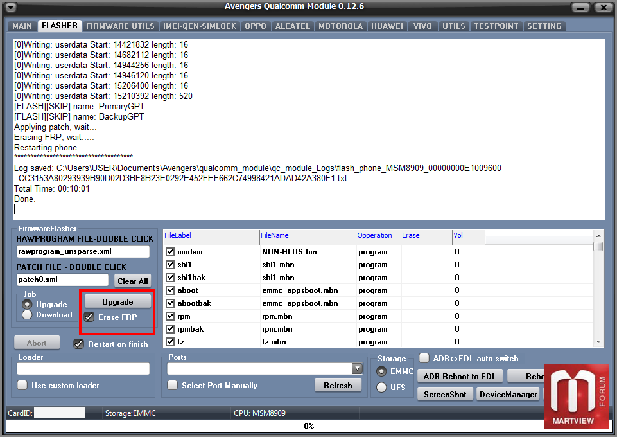Toggle the Erase FRP checkbox
The width and height of the screenshot is (617, 437).
(x=89, y=317)
